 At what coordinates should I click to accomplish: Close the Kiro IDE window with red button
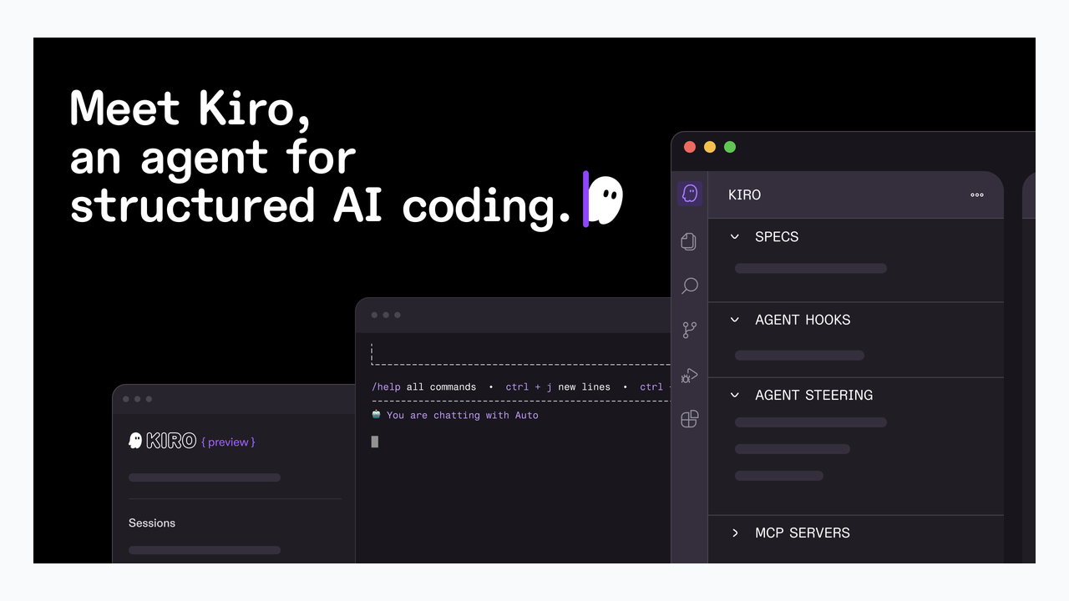point(690,147)
